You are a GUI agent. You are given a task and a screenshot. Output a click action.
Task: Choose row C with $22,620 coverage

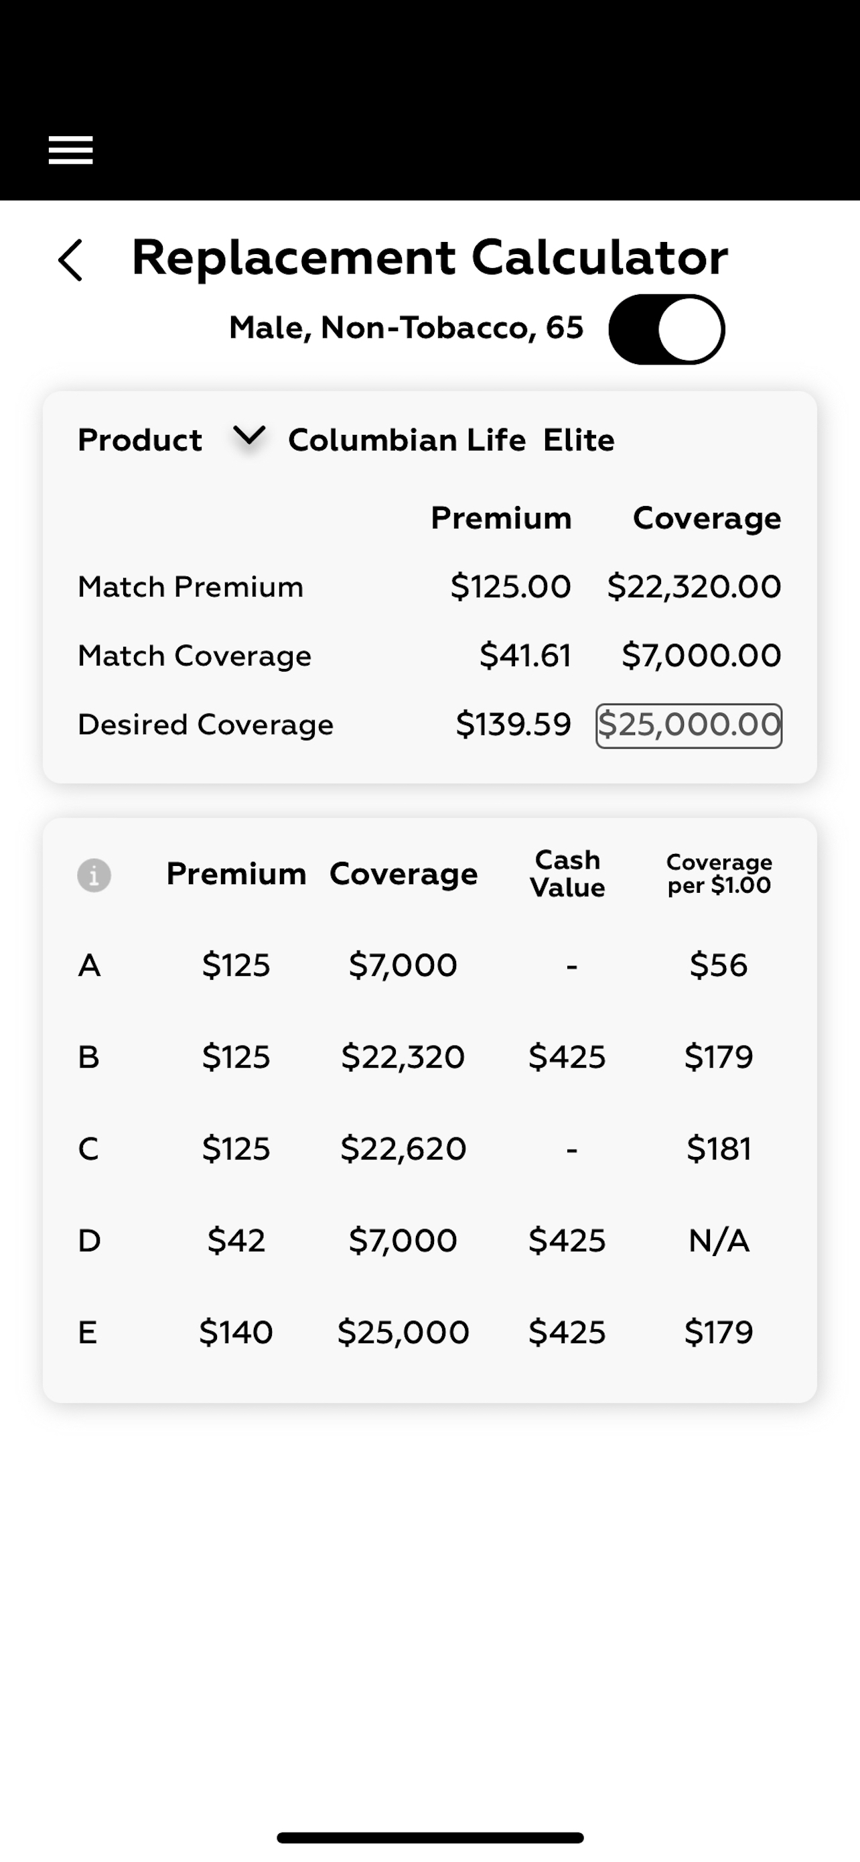click(429, 1149)
